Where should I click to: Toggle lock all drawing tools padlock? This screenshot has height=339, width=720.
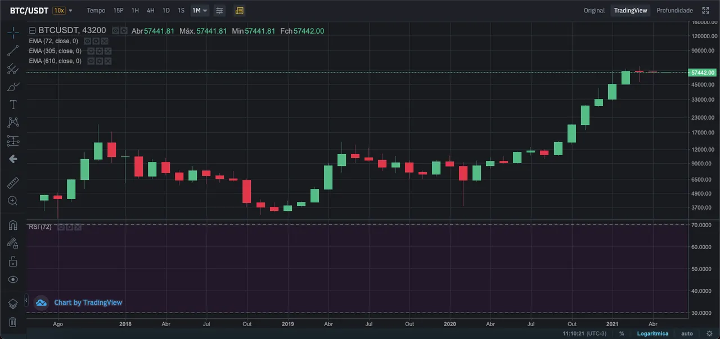pos(13,261)
